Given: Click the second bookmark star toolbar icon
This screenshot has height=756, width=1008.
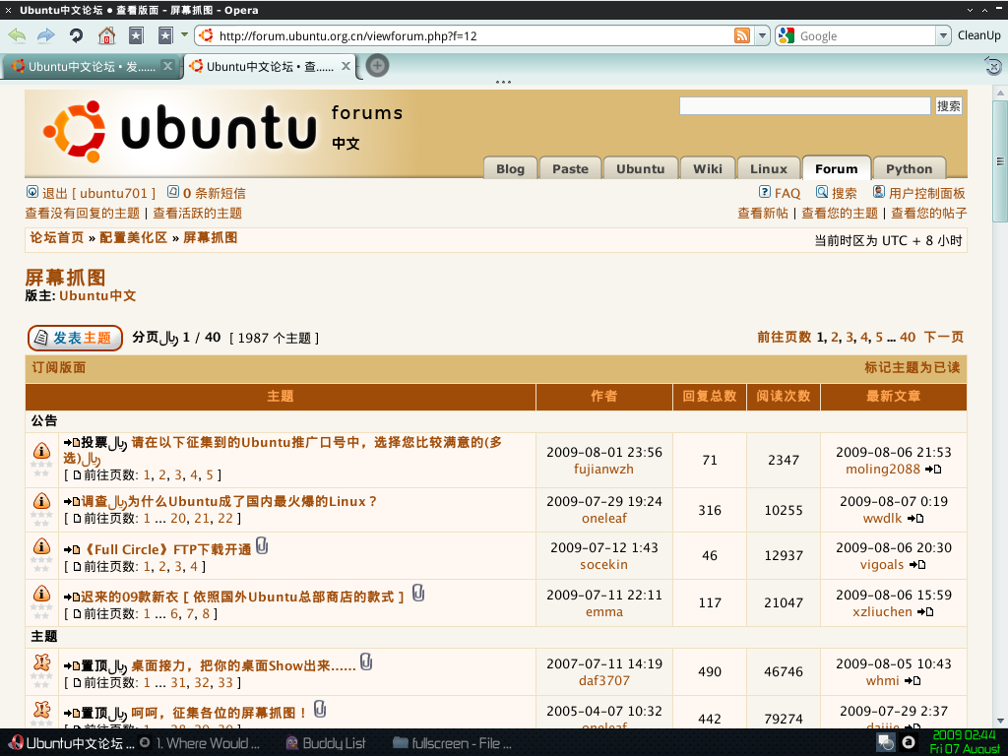Looking at the screenshot, I should 165,35.
